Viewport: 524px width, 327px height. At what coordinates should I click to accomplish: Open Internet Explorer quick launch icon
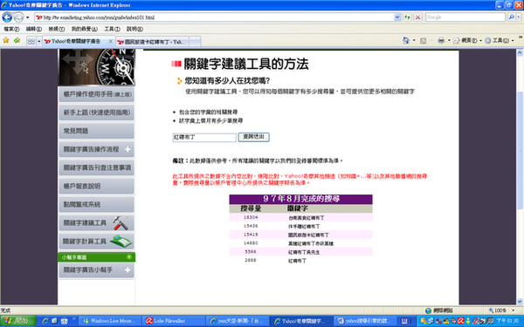click(45, 321)
